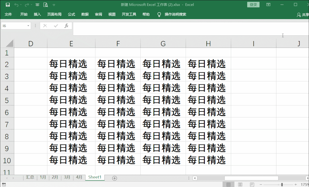Switch to the 页面布局 ribbon tab

(54, 14)
